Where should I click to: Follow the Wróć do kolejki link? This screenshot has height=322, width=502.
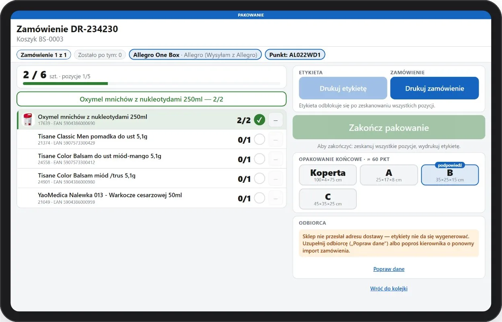point(389,289)
